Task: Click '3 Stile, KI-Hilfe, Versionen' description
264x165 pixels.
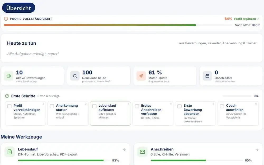Action: coord(170,154)
